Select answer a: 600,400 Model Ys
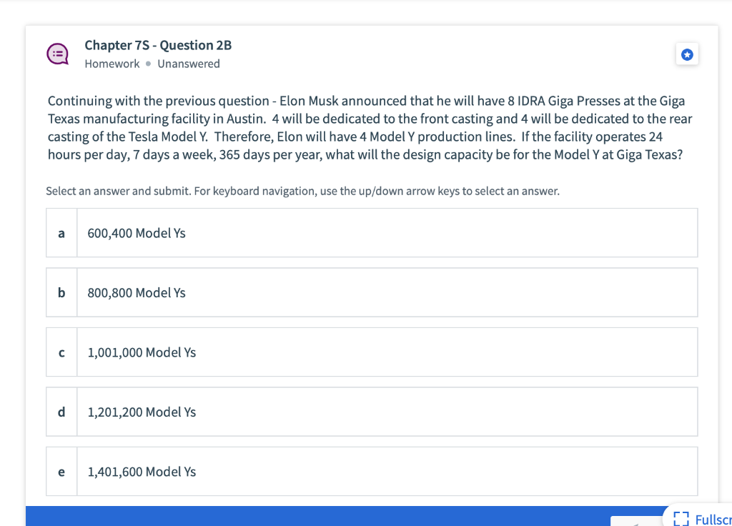 372,232
